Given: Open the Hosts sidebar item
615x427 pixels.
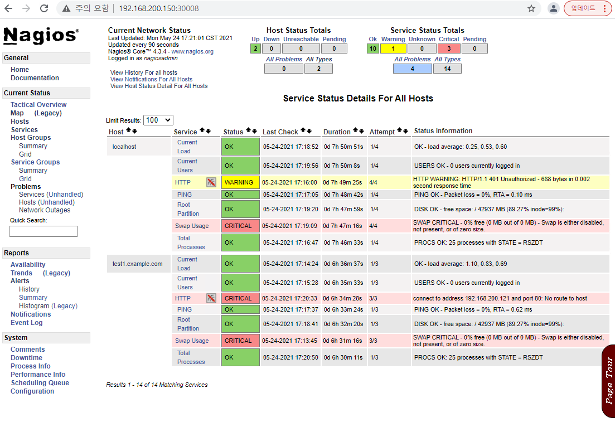Looking at the screenshot, I should pos(20,122).
